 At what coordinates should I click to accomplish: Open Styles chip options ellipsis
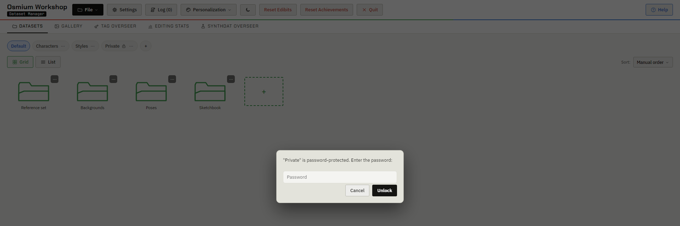click(x=92, y=46)
